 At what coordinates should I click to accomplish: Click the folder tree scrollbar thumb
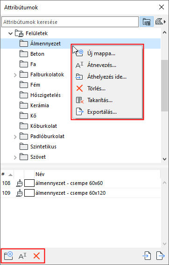[x=164, y=86]
